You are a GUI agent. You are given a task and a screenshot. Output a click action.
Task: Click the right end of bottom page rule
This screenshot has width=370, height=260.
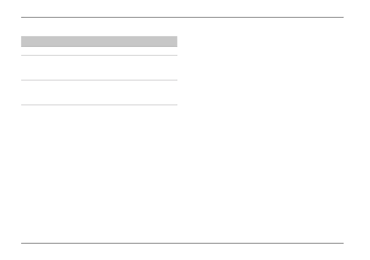pos(342,243)
